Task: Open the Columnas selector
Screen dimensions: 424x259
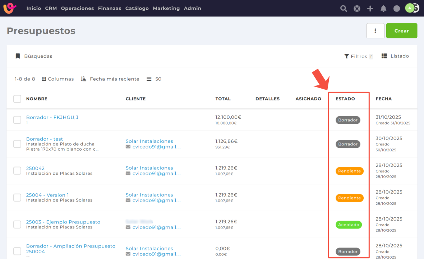Action: coord(58,79)
